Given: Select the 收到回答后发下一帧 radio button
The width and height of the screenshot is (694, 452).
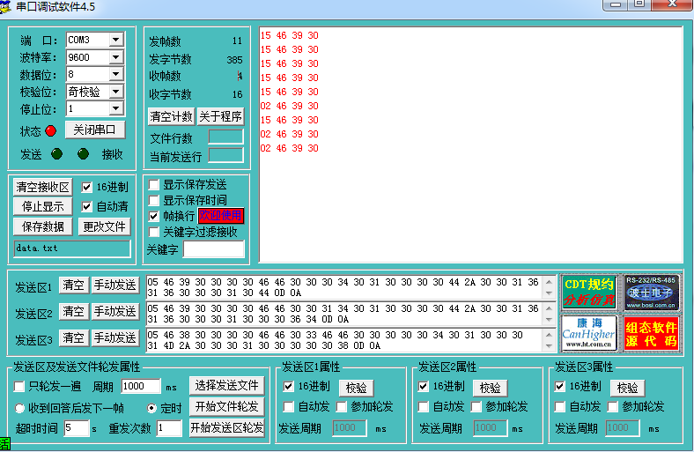Looking at the screenshot, I should pyautogui.click(x=19, y=409).
